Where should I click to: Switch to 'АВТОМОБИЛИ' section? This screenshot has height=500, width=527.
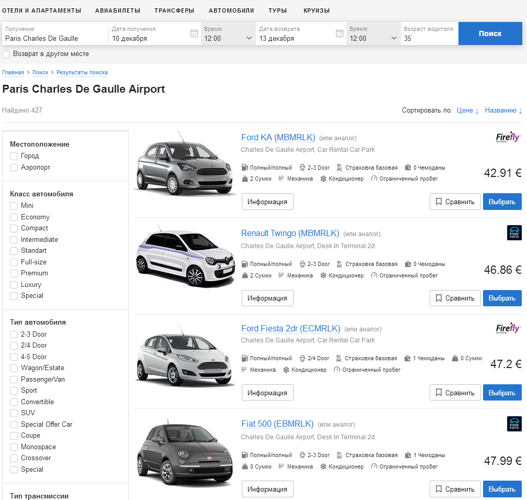tap(231, 10)
